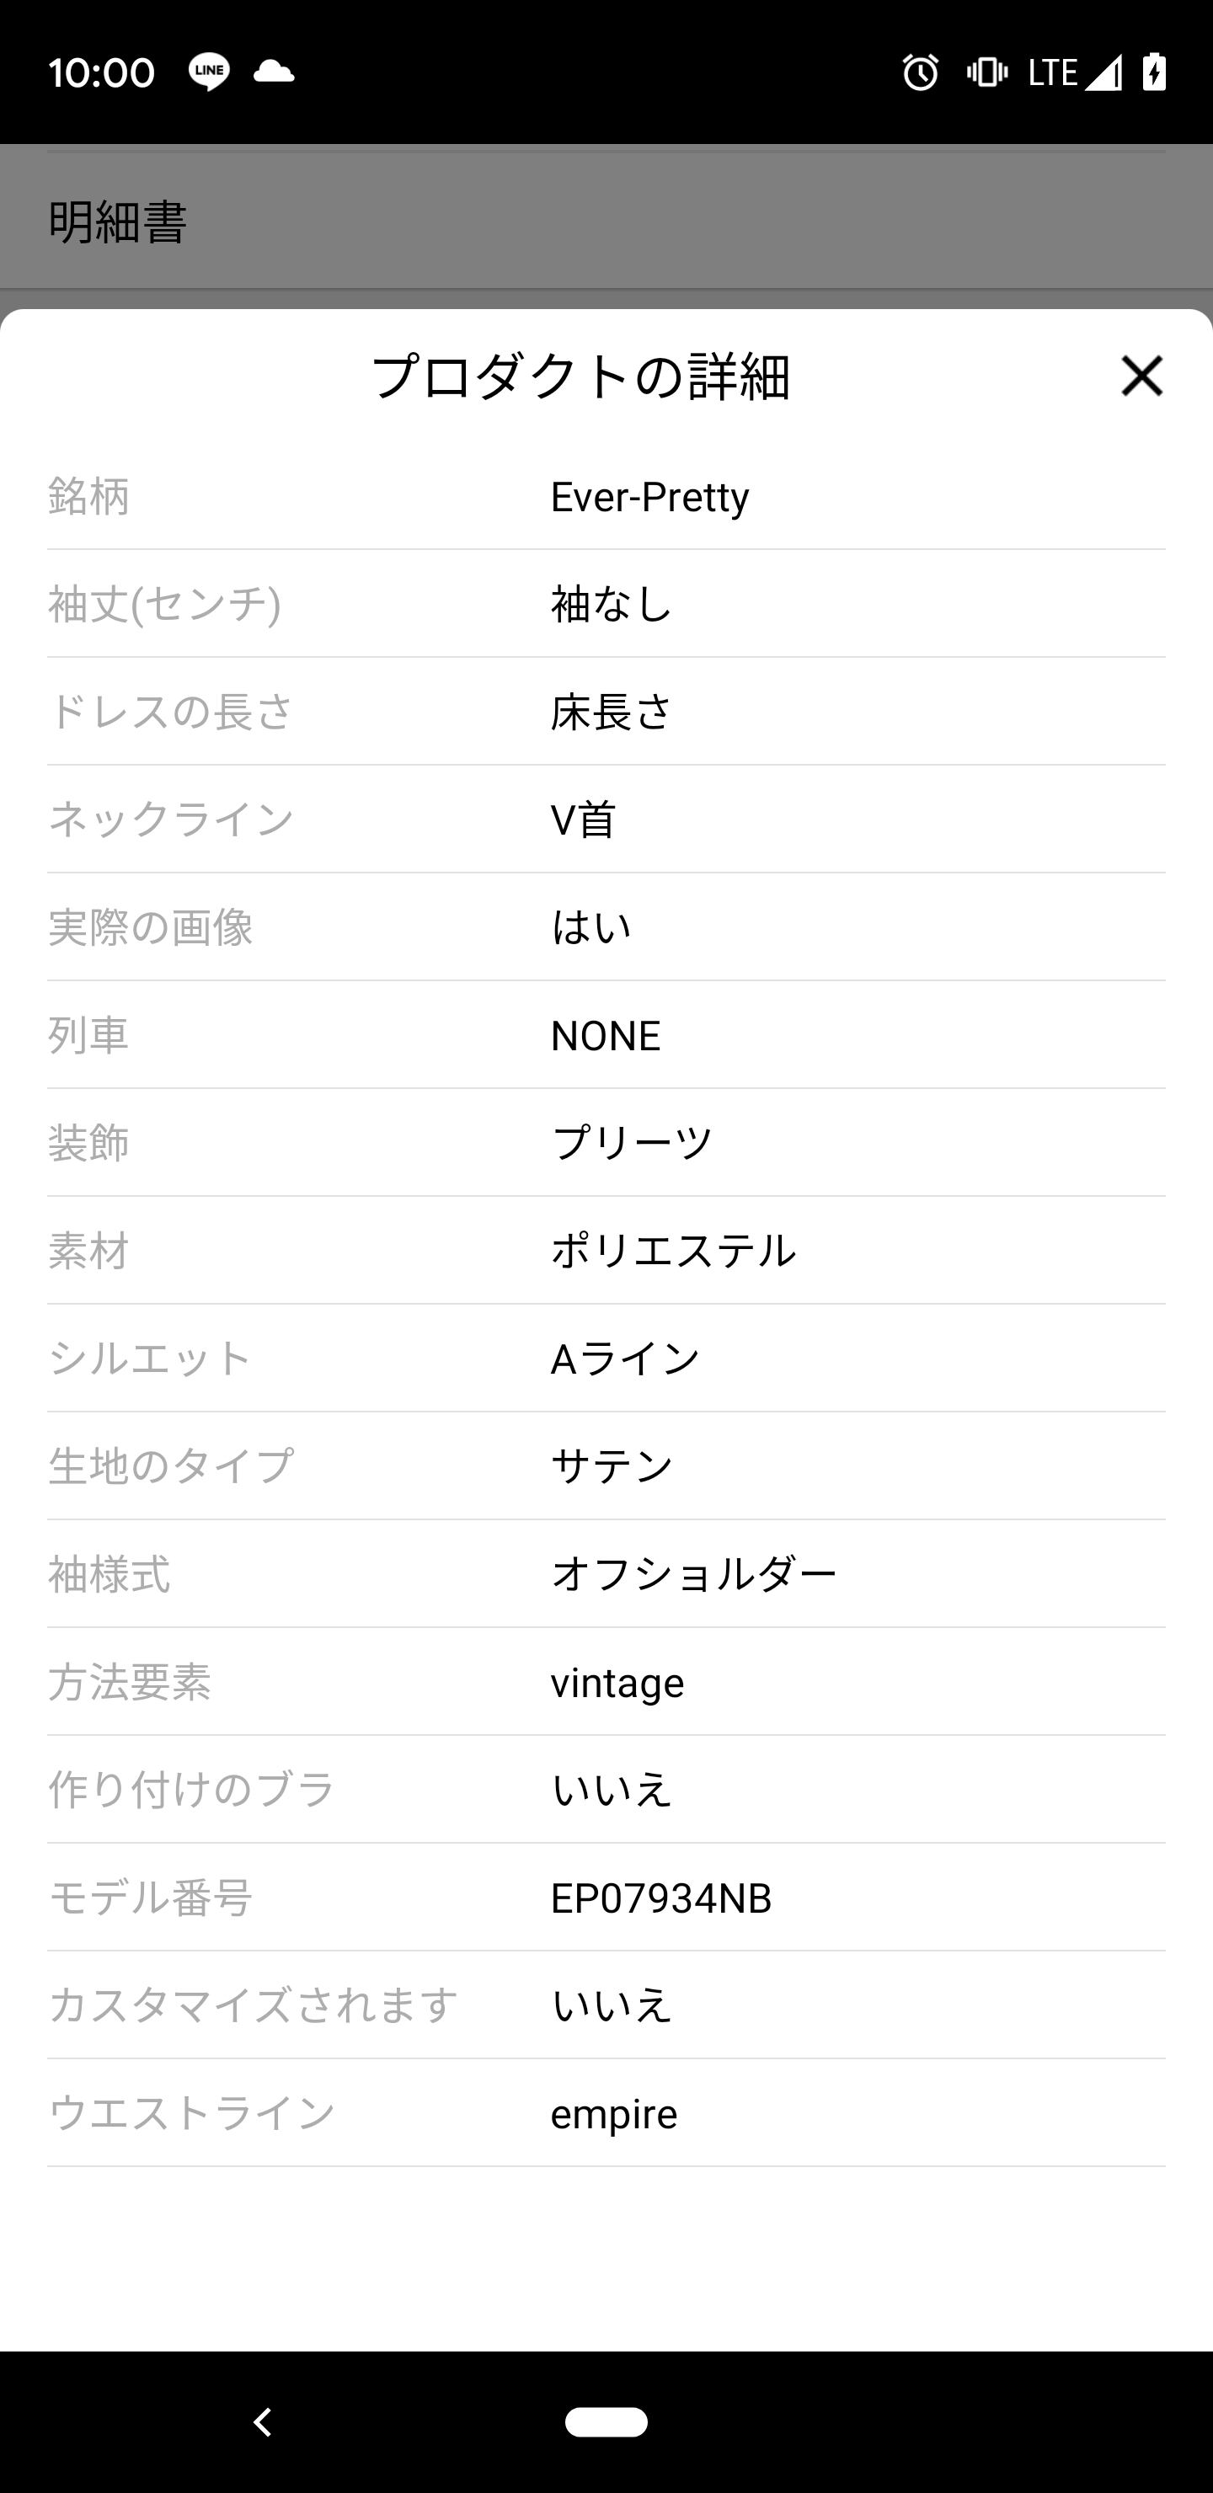Tap the オフショルダー sleeve style value
The height and width of the screenshot is (2493, 1213).
point(693,1575)
